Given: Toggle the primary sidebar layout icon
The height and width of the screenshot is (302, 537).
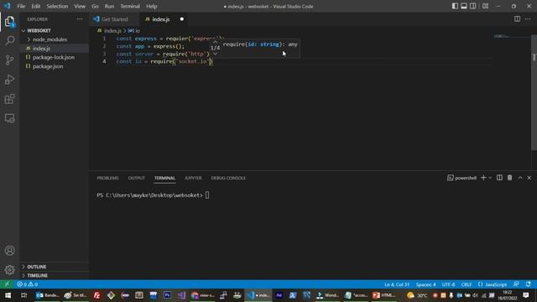Looking at the screenshot, I should pyautogui.click(x=455, y=6).
